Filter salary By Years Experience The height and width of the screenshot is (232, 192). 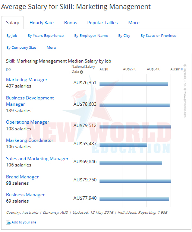coord(45,36)
